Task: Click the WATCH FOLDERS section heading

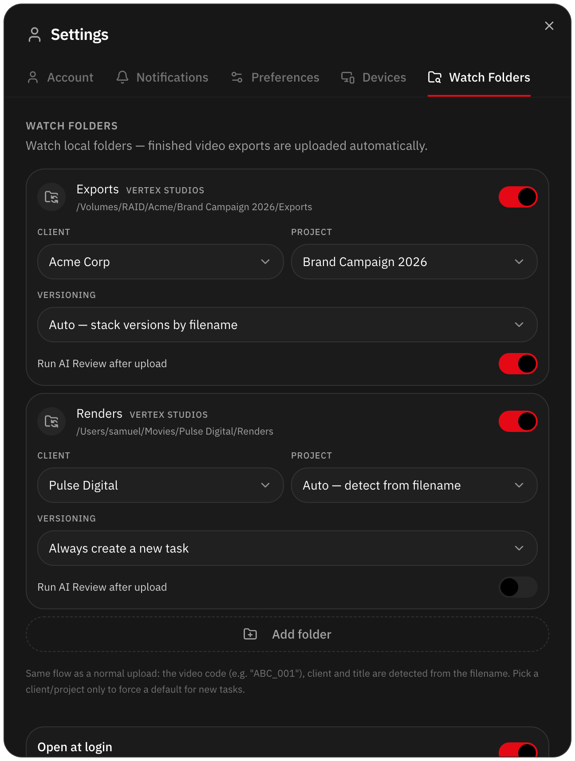Action: [x=72, y=126]
